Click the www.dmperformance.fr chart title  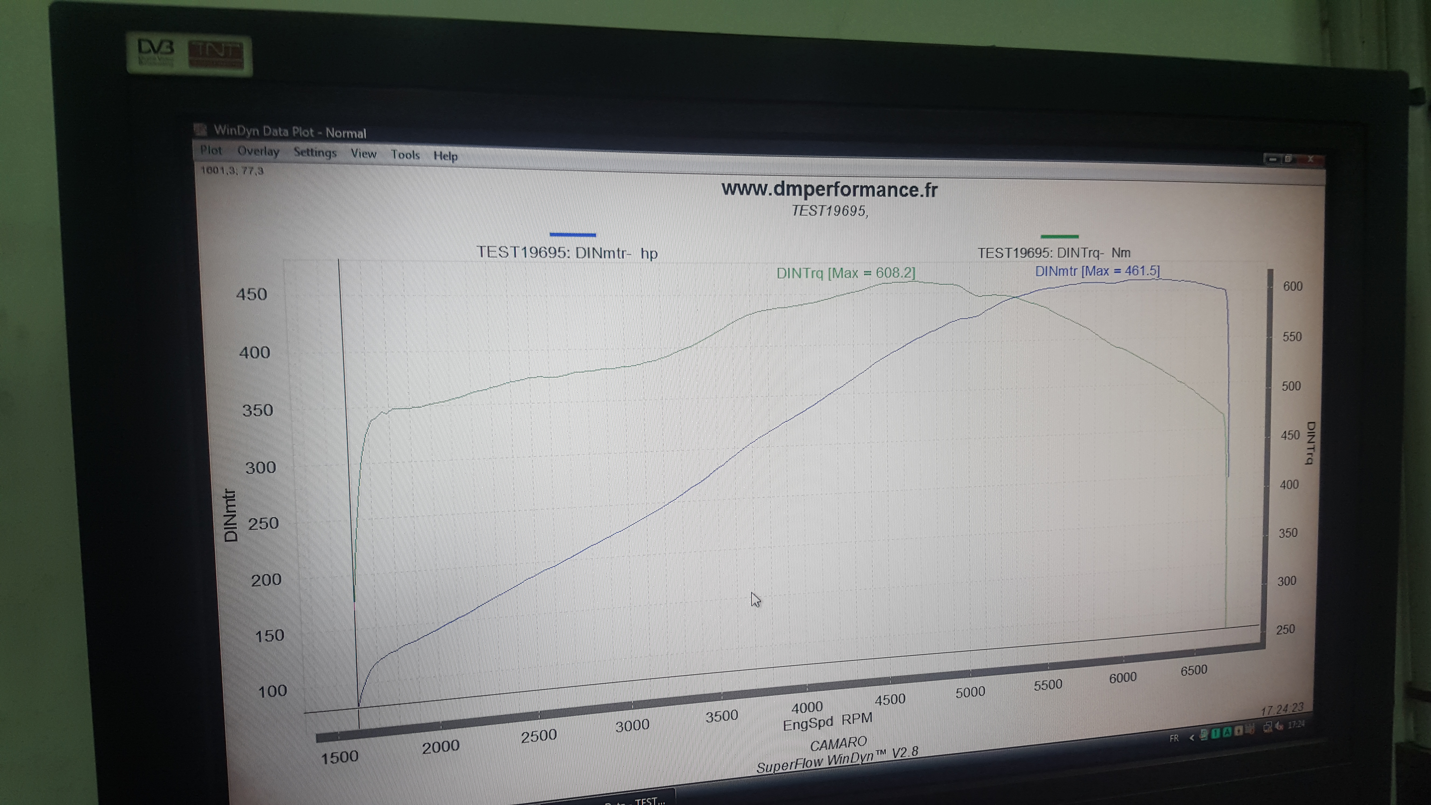[829, 189]
